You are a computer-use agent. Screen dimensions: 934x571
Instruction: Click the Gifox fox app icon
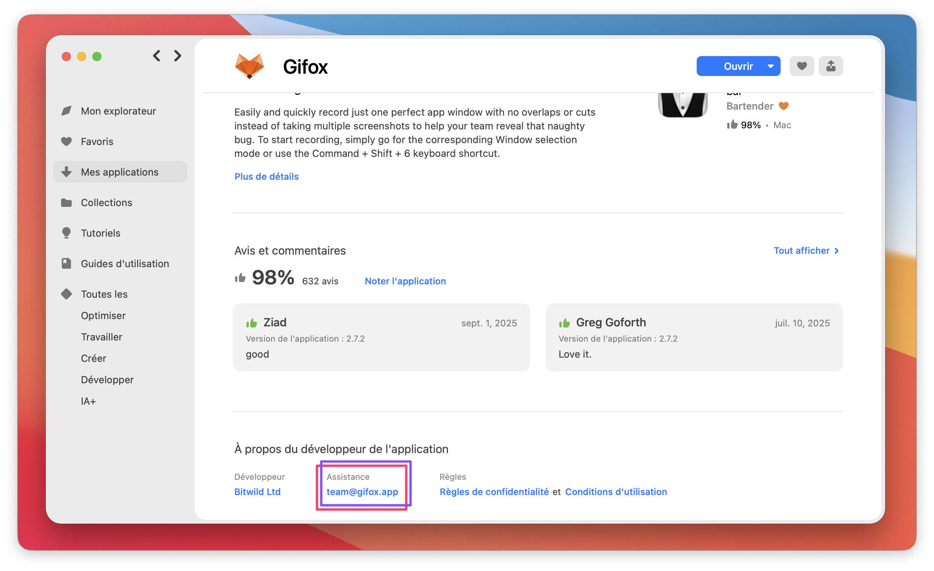(250, 66)
